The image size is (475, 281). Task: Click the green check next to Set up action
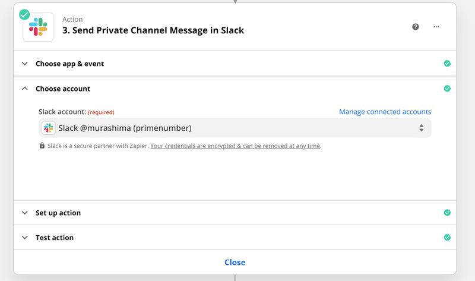coord(447,213)
